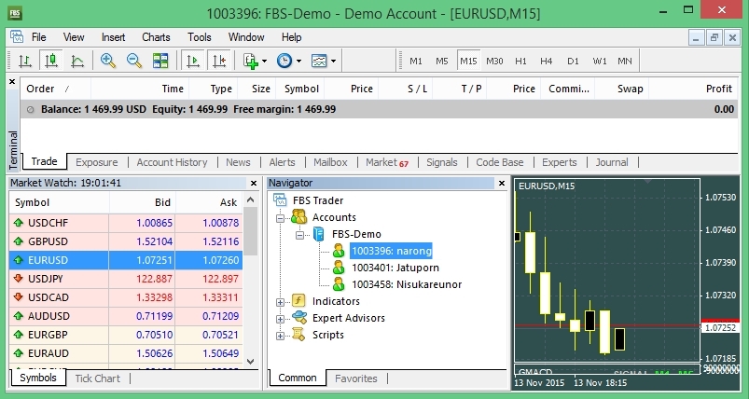Open the Market tab
The height and width of the screenshot is (399, 749).
tap(387, 162)
